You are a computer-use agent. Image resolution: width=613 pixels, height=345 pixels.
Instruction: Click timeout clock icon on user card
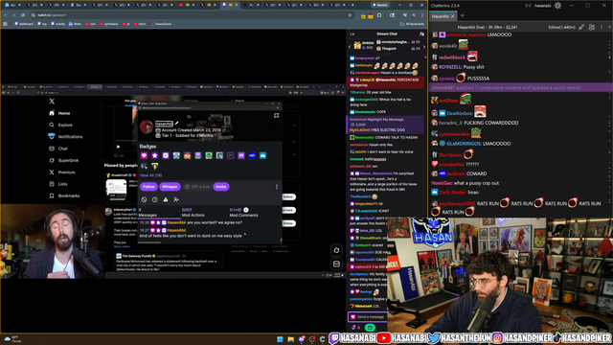point(155,199)
